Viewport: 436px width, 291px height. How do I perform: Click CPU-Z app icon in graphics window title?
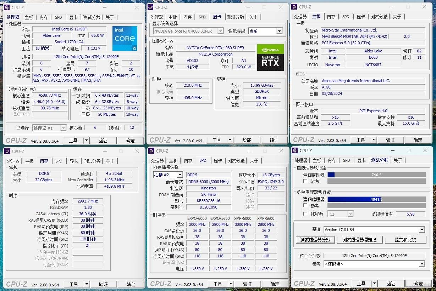point(150,7)
